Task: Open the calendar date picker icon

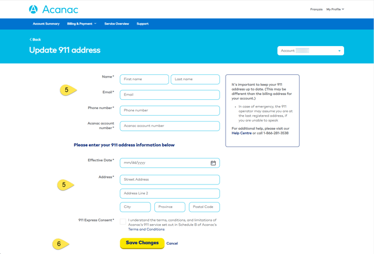Action: (x=213, y=163)
